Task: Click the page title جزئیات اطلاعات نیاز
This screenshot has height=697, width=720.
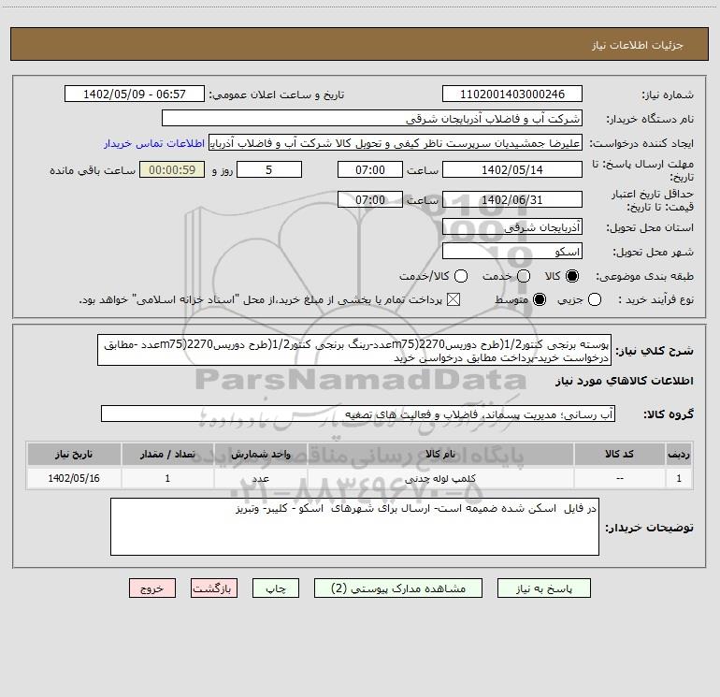Action: (x=638, y=45)
